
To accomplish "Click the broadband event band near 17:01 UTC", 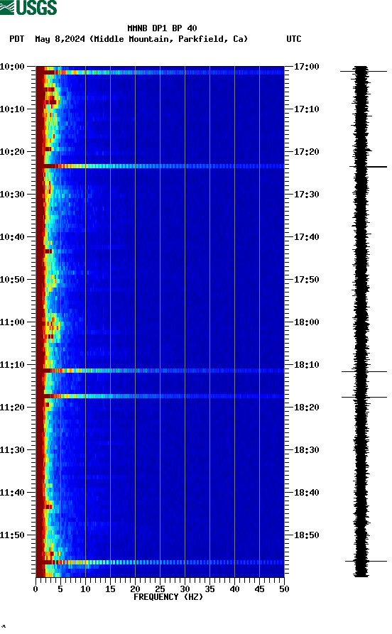I will point(160,72).
